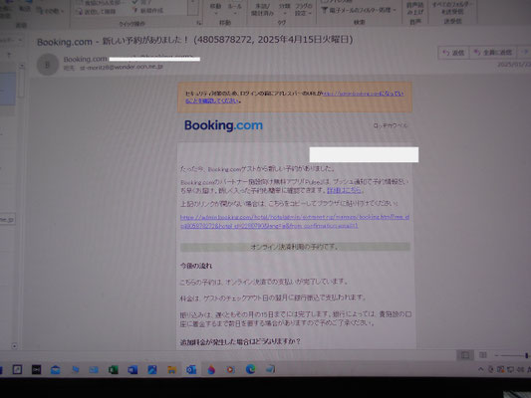The width and height of the screenshot is (531, 398).
Task: Click 音声読み上げ read aloud
Action: point(415,9)
